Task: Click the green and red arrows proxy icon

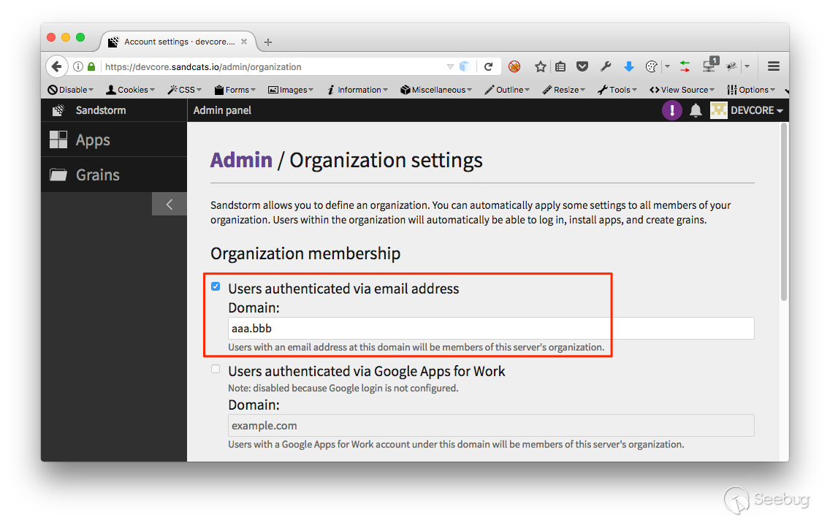Action: (685, 66)
